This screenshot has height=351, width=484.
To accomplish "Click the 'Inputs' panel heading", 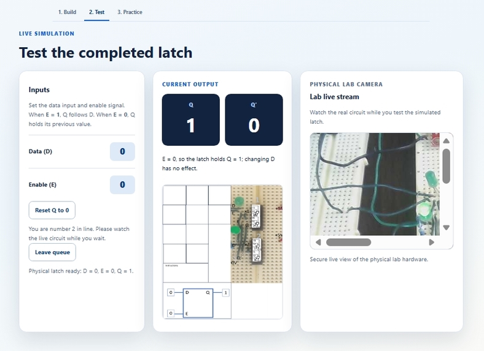I will tap(39, 89).
